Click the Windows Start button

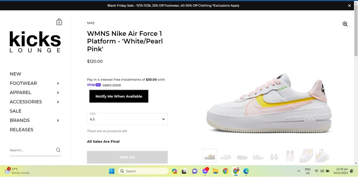pyautogui.click(x=112, y=171)
